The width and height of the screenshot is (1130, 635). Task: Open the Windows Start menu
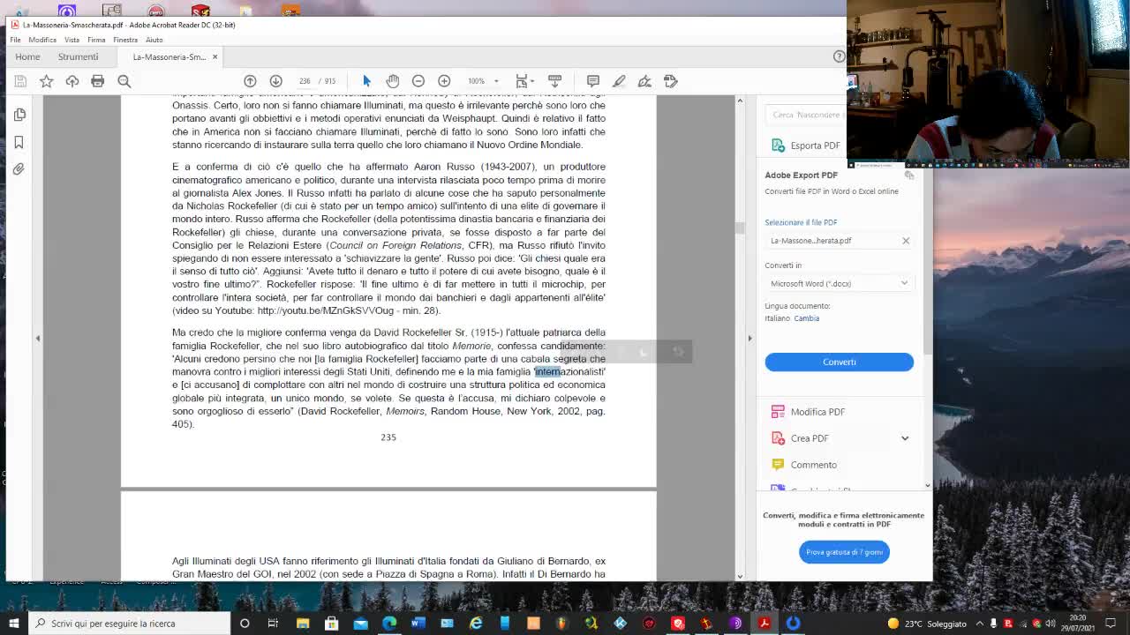13,624
